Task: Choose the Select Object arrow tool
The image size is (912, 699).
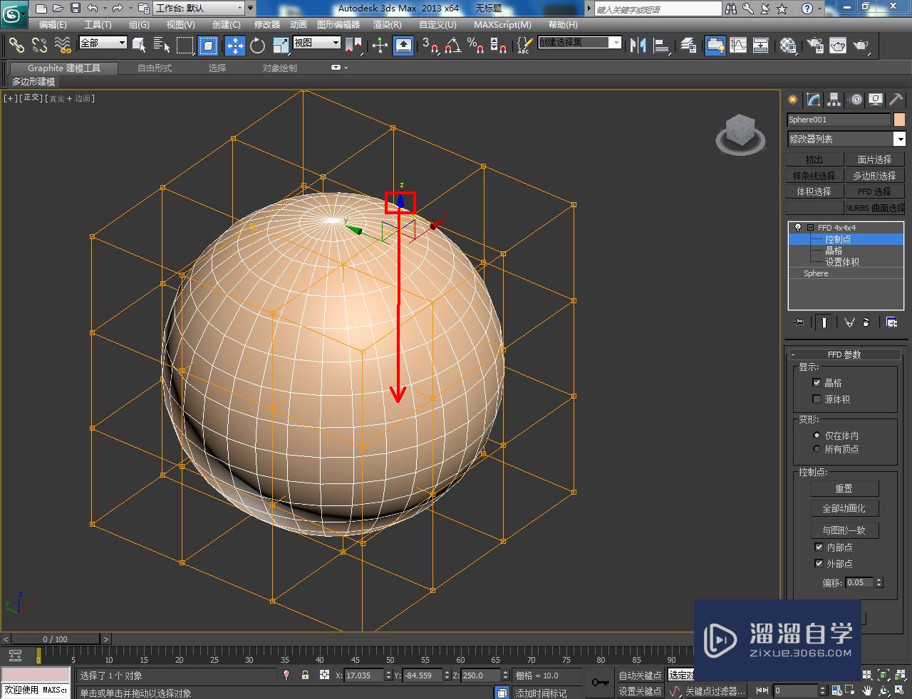Action: pyautogui.click(x=139, y=46)
